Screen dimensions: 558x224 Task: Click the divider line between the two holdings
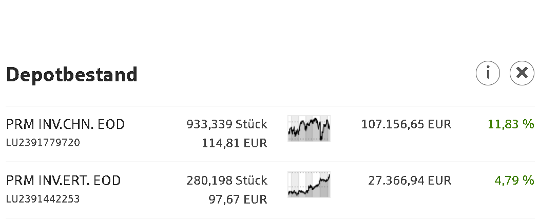270,162
